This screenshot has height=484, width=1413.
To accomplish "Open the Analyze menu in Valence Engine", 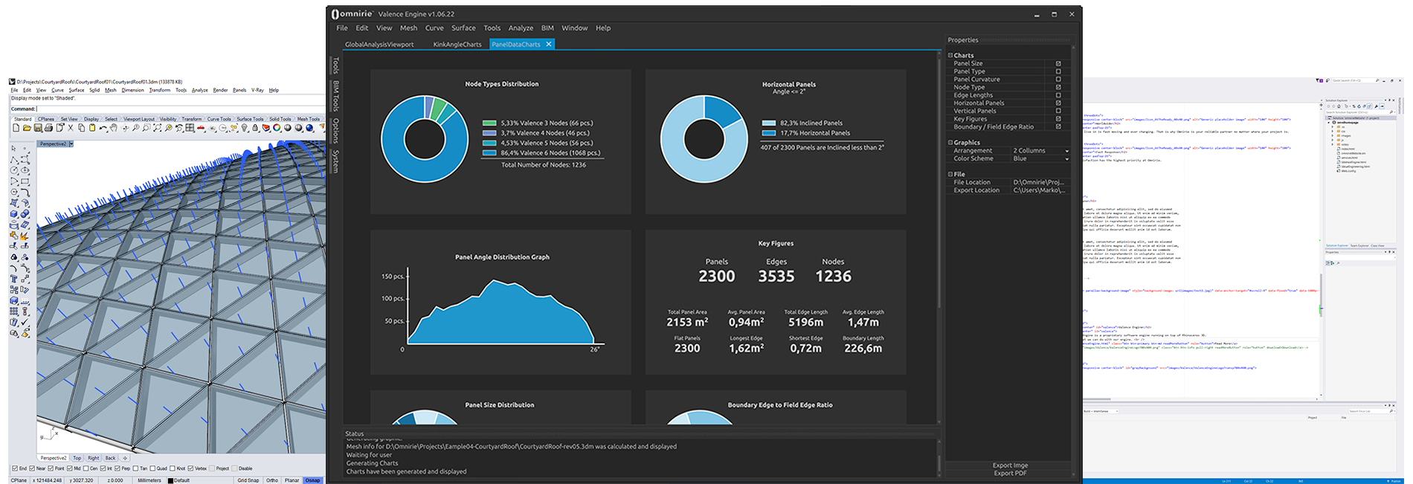I will point(521,28).
